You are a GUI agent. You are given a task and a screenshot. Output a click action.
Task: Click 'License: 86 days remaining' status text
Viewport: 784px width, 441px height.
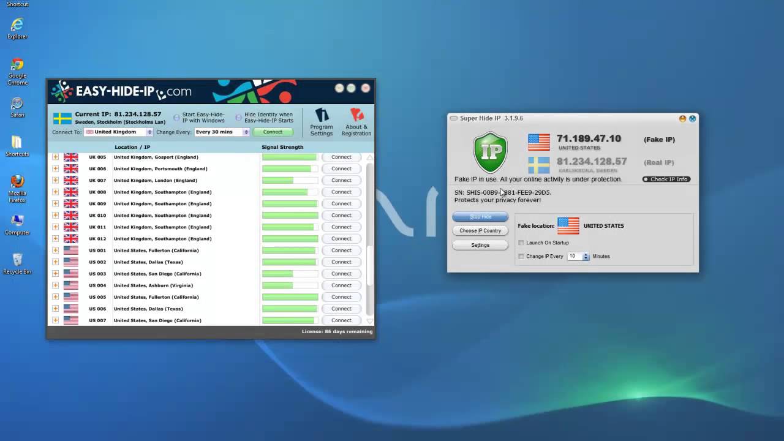337,331
